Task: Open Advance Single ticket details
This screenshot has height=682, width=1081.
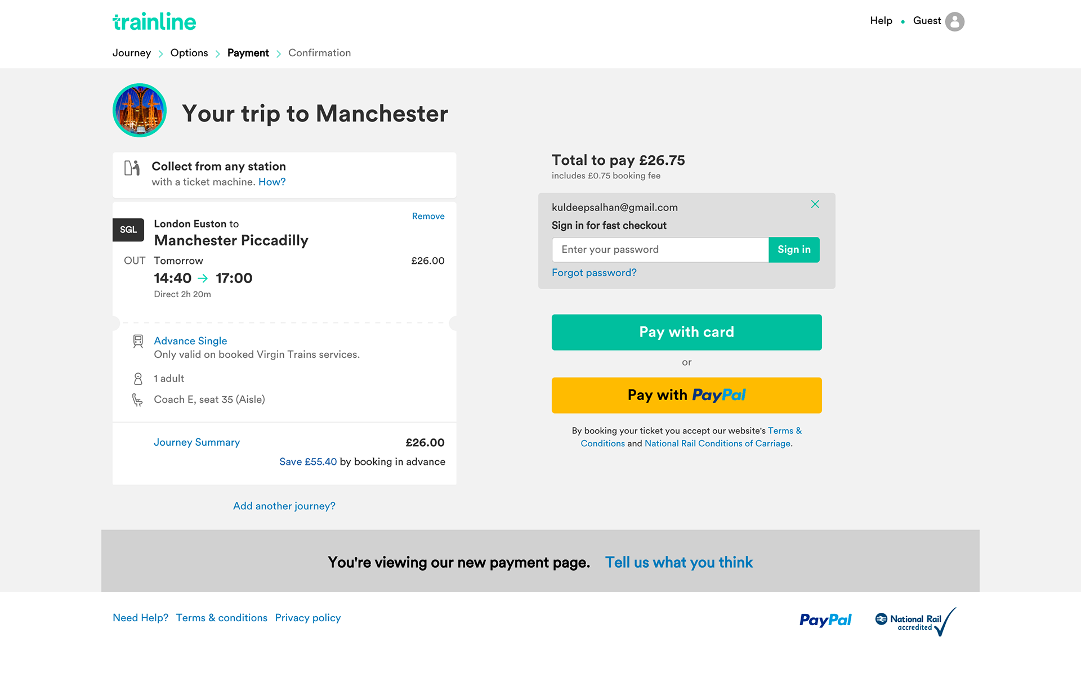Action: [190, 341]
